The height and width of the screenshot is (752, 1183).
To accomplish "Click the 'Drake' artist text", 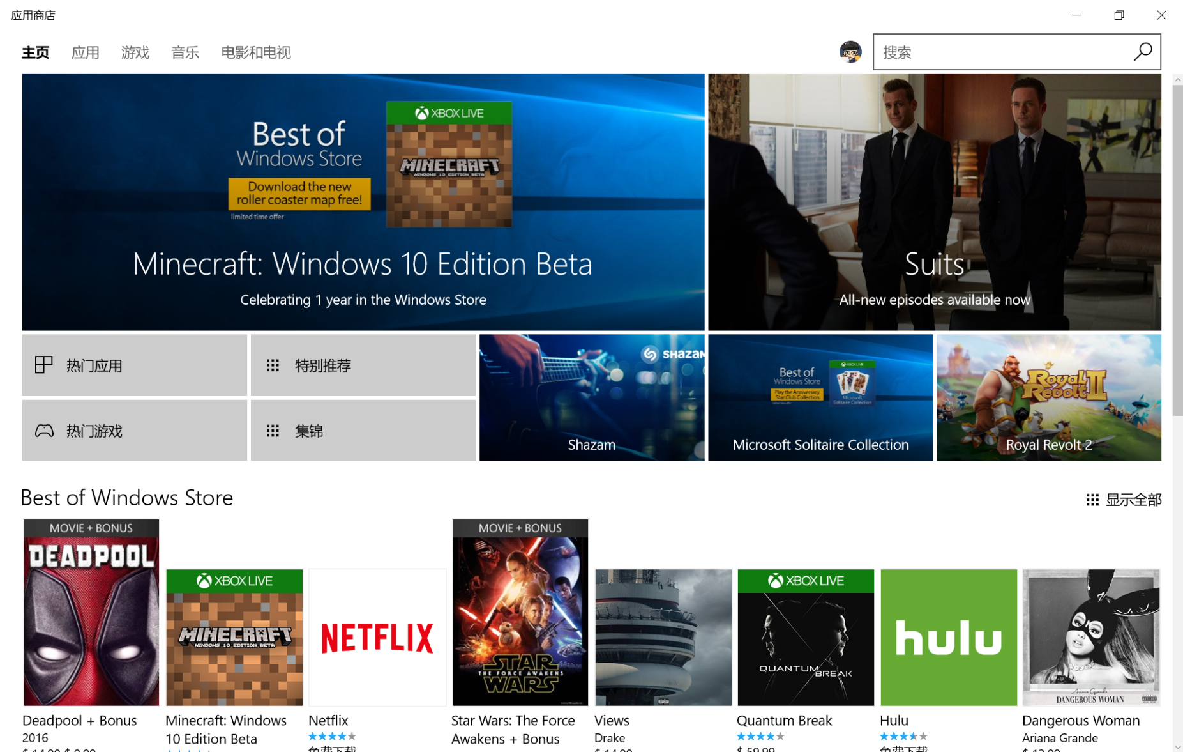I will pos(610,738).
